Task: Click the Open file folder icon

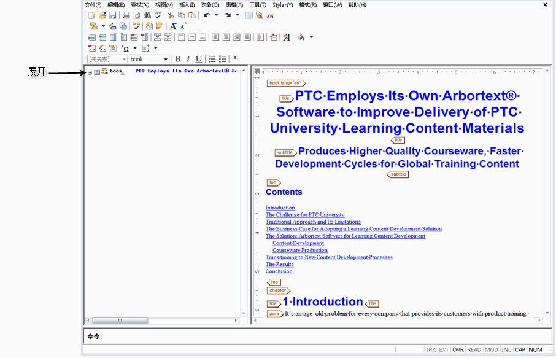Action: [x=102, y=15]
